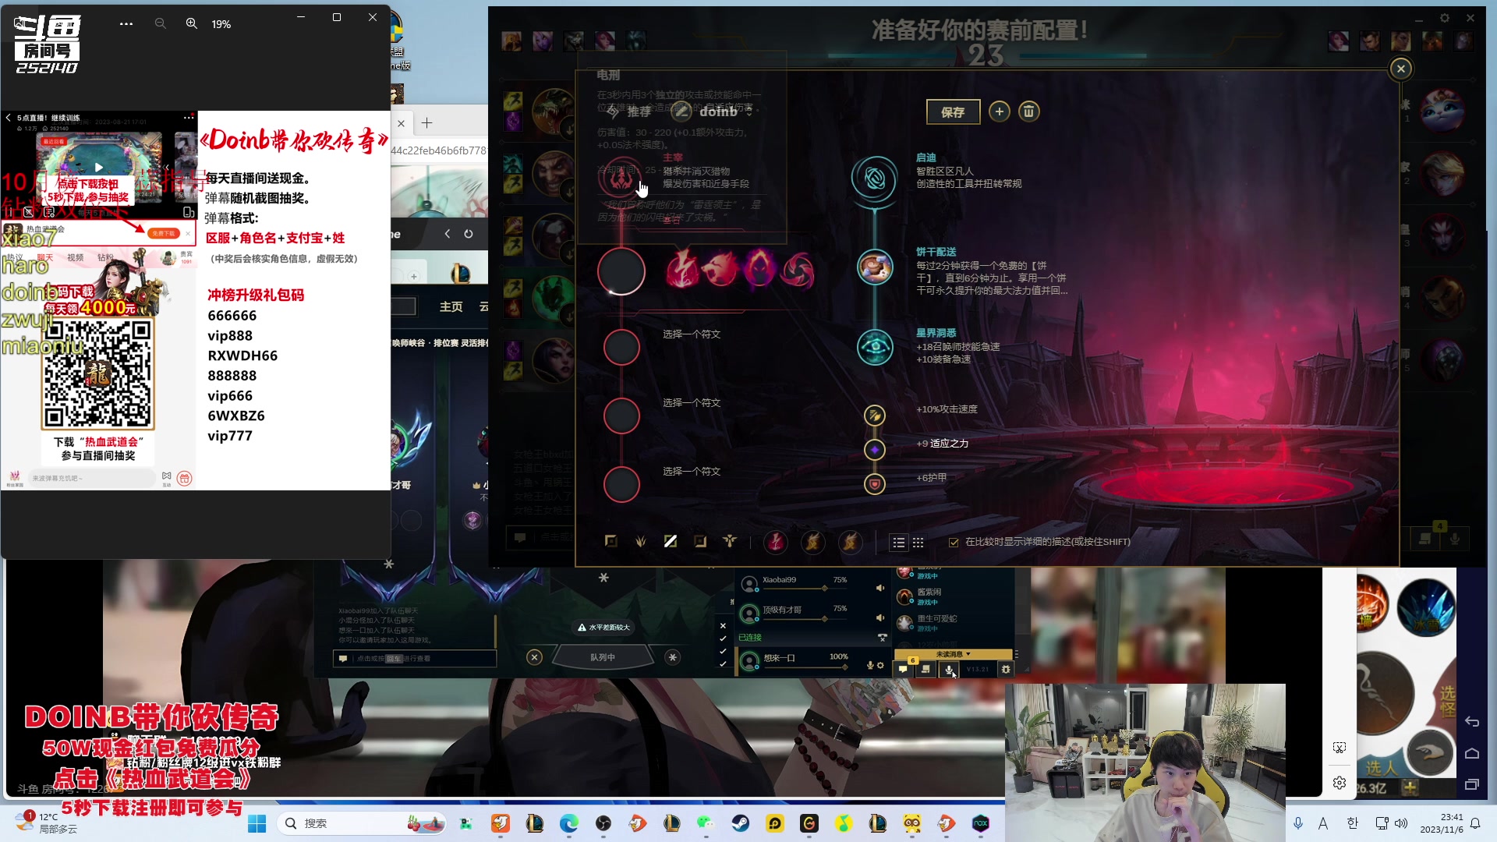The width and height of the screenshot is (1497, 842).
Task: Close the rune editor panel
Action: (1401, 69)
